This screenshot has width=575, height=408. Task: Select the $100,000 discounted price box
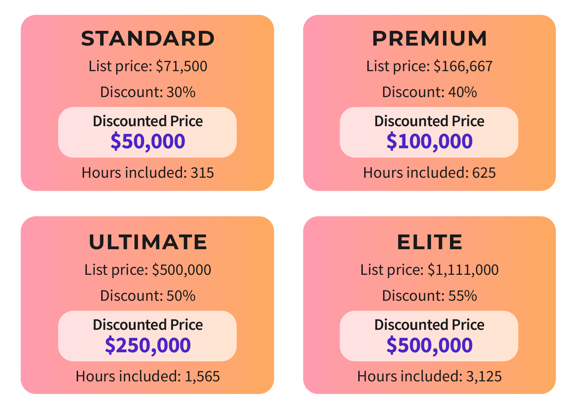(x=429, y=132)
